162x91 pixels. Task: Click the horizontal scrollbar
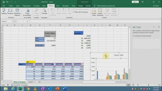(99, 82)
